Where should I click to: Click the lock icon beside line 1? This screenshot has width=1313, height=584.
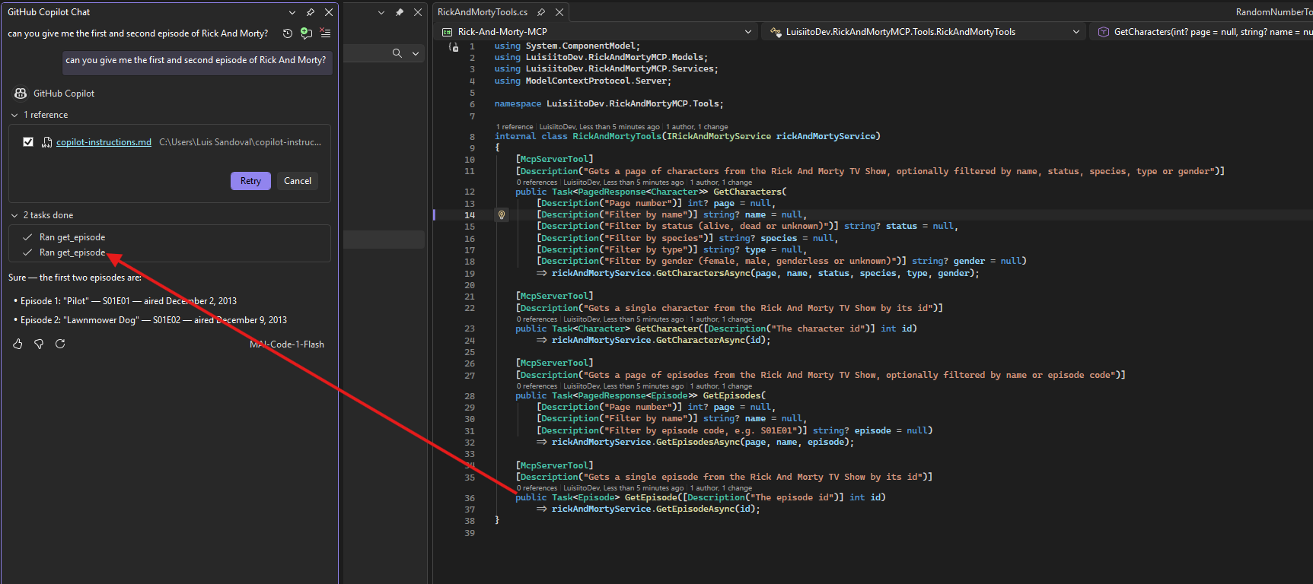(x=454, y=47)
